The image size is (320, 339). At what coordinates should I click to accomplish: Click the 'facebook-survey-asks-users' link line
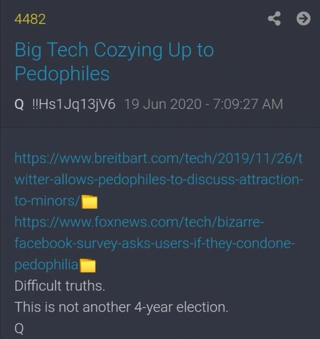(154, 243)
